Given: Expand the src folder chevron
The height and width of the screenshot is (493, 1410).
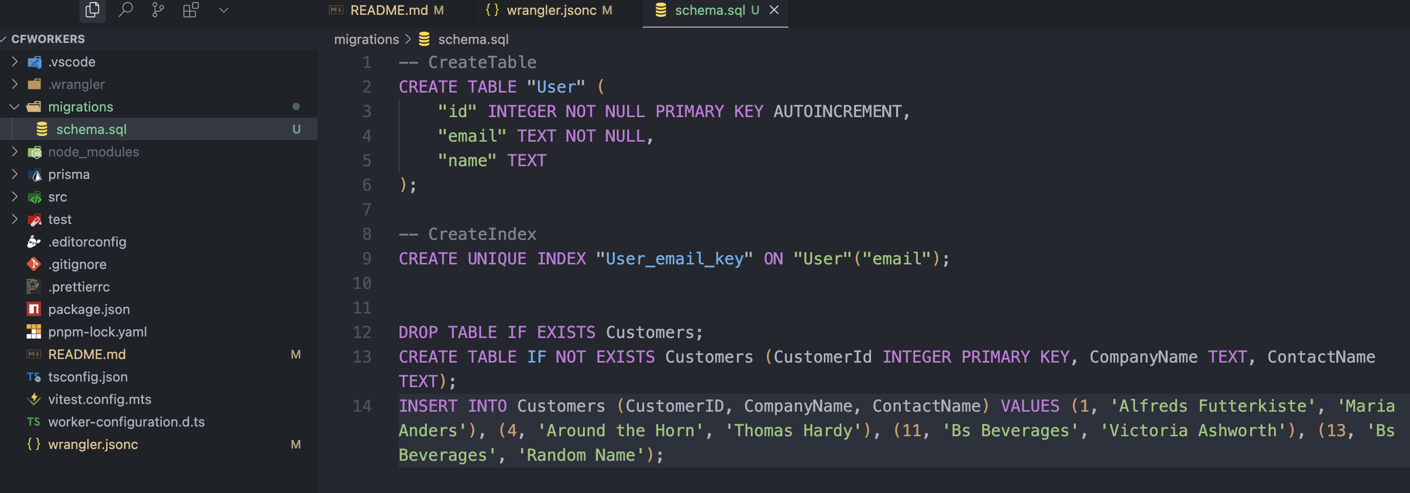Looking at the screenshot, I should point(15,197).
